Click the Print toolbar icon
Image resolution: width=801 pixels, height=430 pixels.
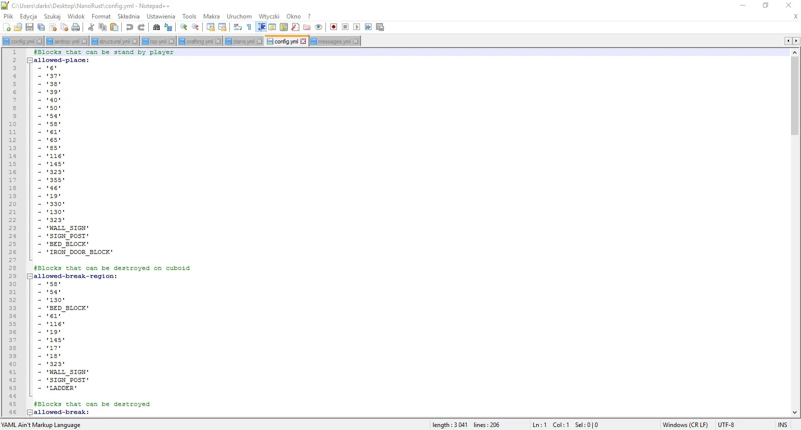pyautogui.click(x=76, y=27)
